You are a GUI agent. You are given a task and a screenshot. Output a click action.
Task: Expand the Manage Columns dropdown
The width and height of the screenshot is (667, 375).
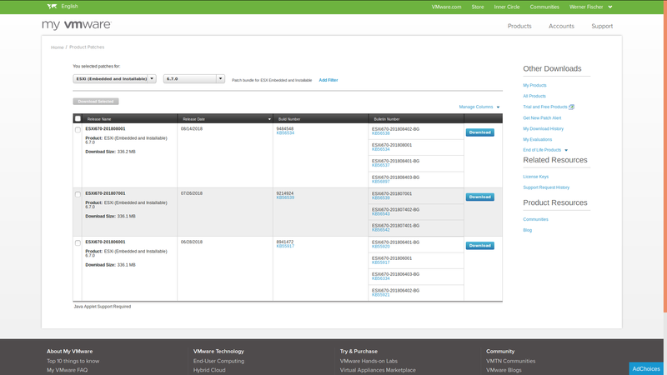pos(479,107)
